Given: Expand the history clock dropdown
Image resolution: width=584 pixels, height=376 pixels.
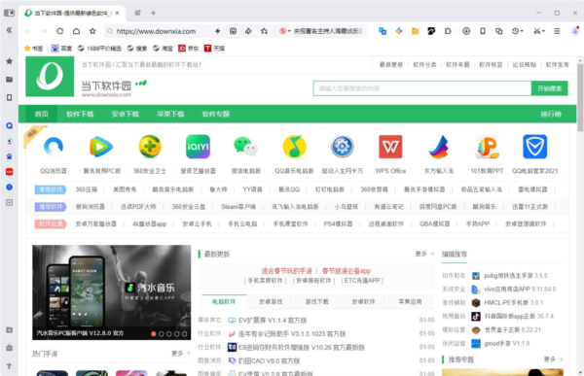Looking at the screenshot, I should coord(518,31).
